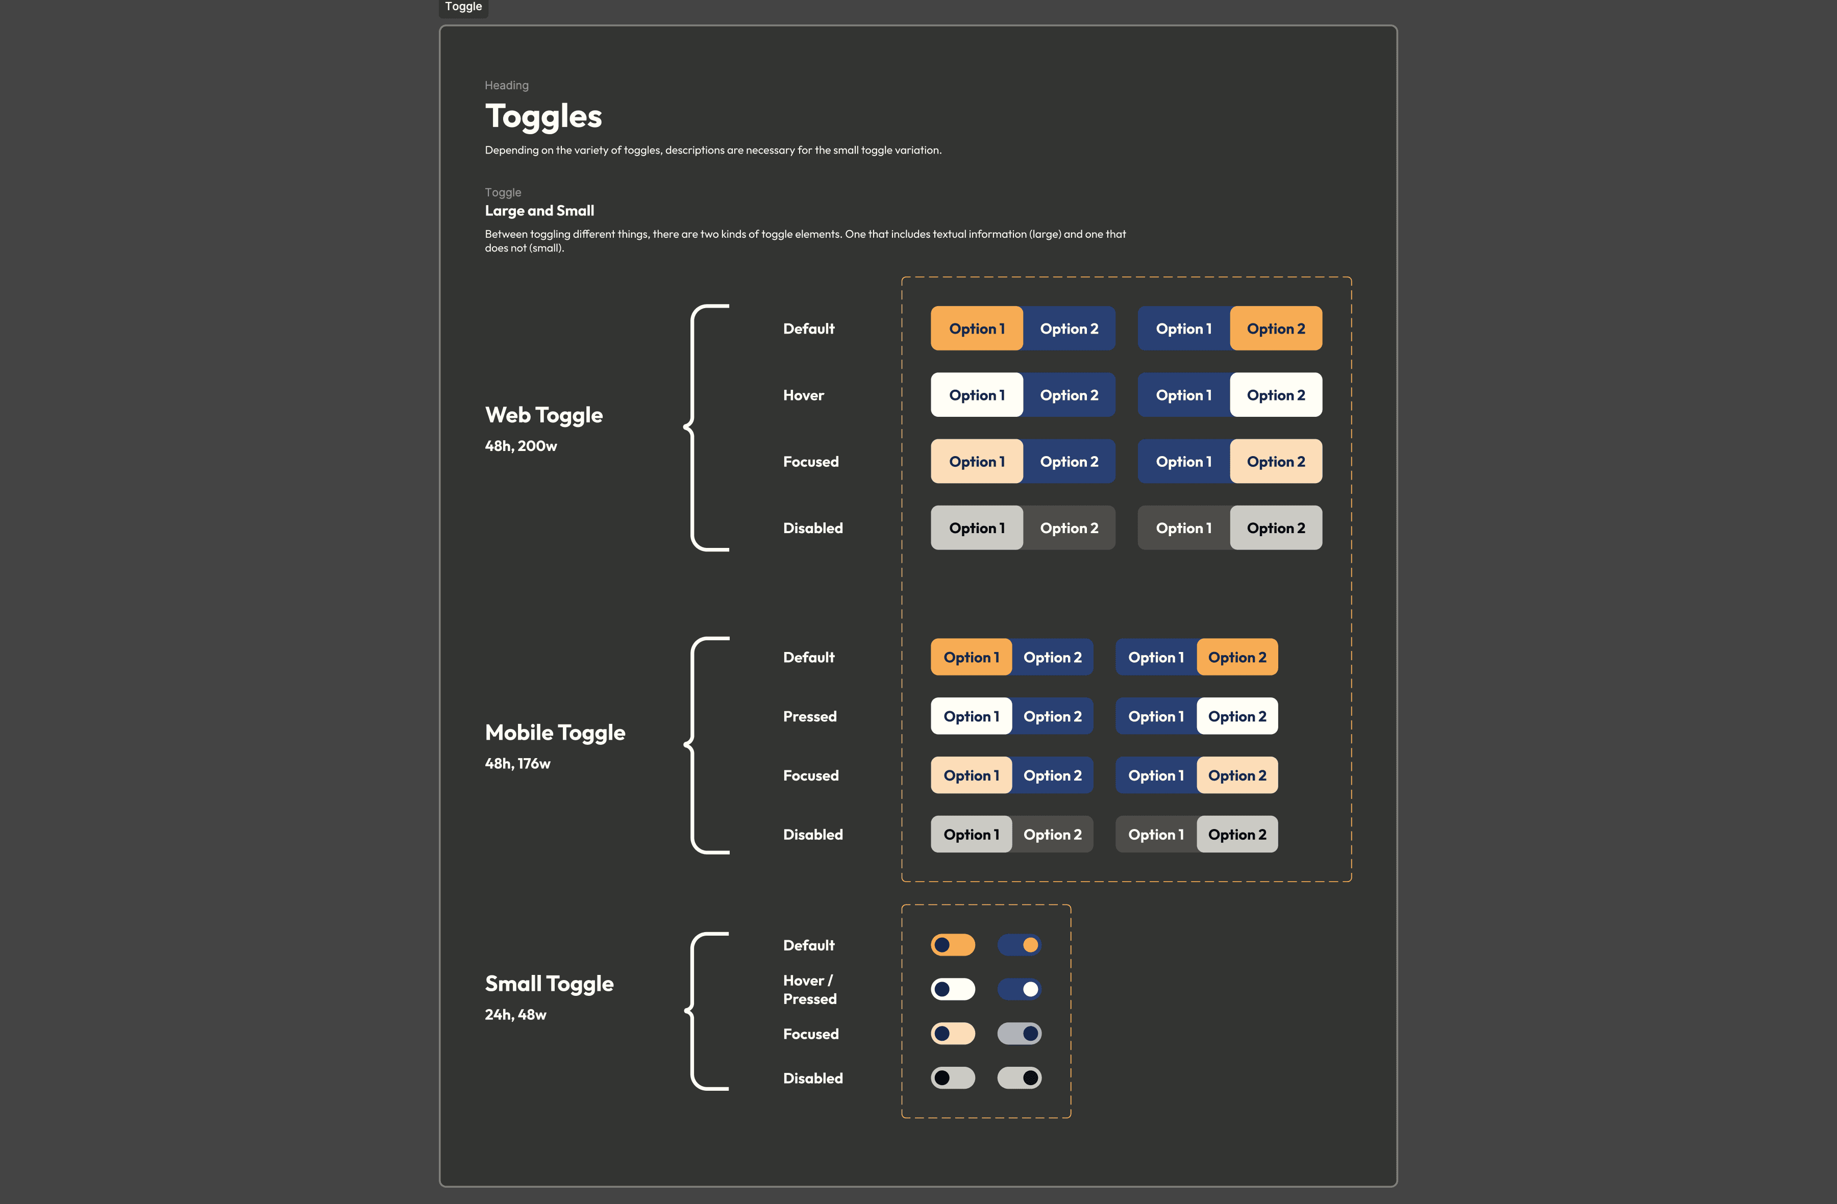Click dark gray Option 2 in Mobile Toggle Disabled row
Viewport: 1837px width, 1204px height.
(x=1053, y=834)
